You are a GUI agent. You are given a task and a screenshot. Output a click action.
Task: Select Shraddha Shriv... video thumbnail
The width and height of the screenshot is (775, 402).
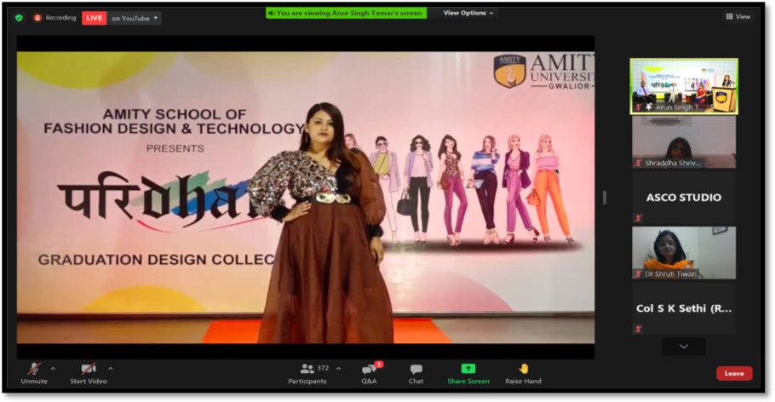[x=684, y=142]
